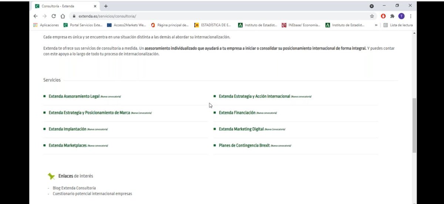Open a new tab with the plus button
This screenshot has width=444, height=204.
click(106, 6)
